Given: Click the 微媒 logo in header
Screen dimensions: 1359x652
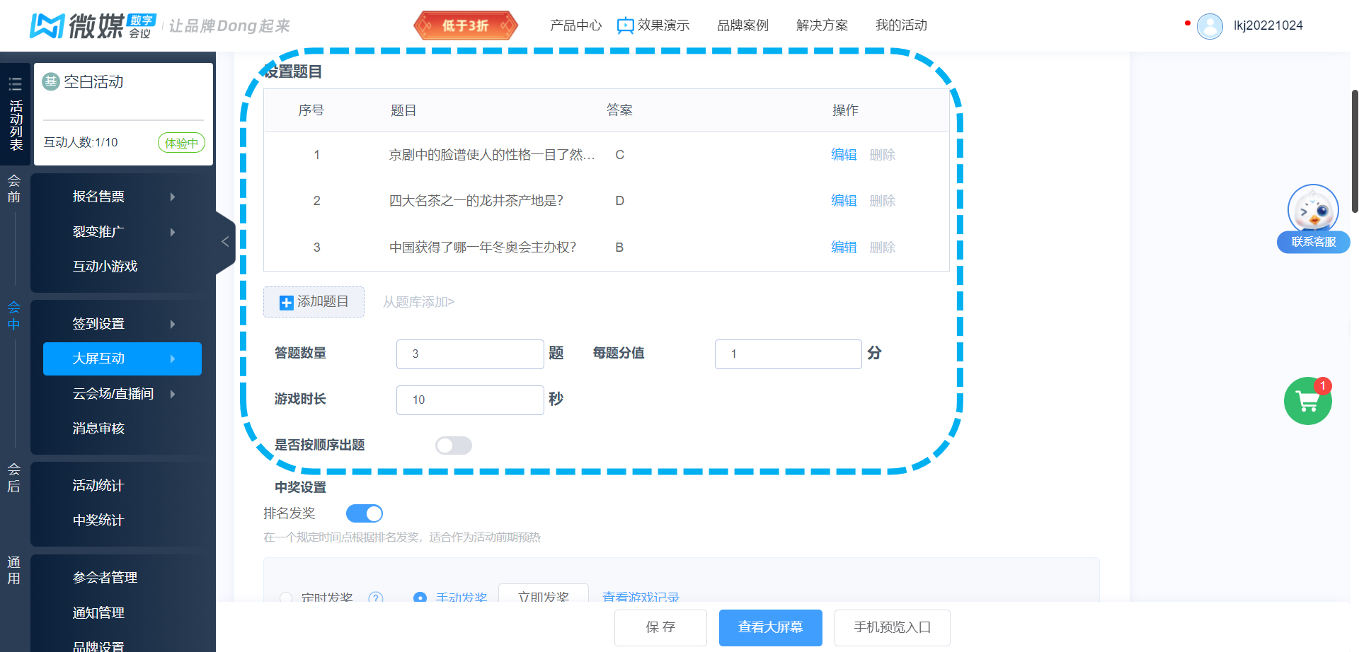Looking at the screenshot, I should point(92,26).
